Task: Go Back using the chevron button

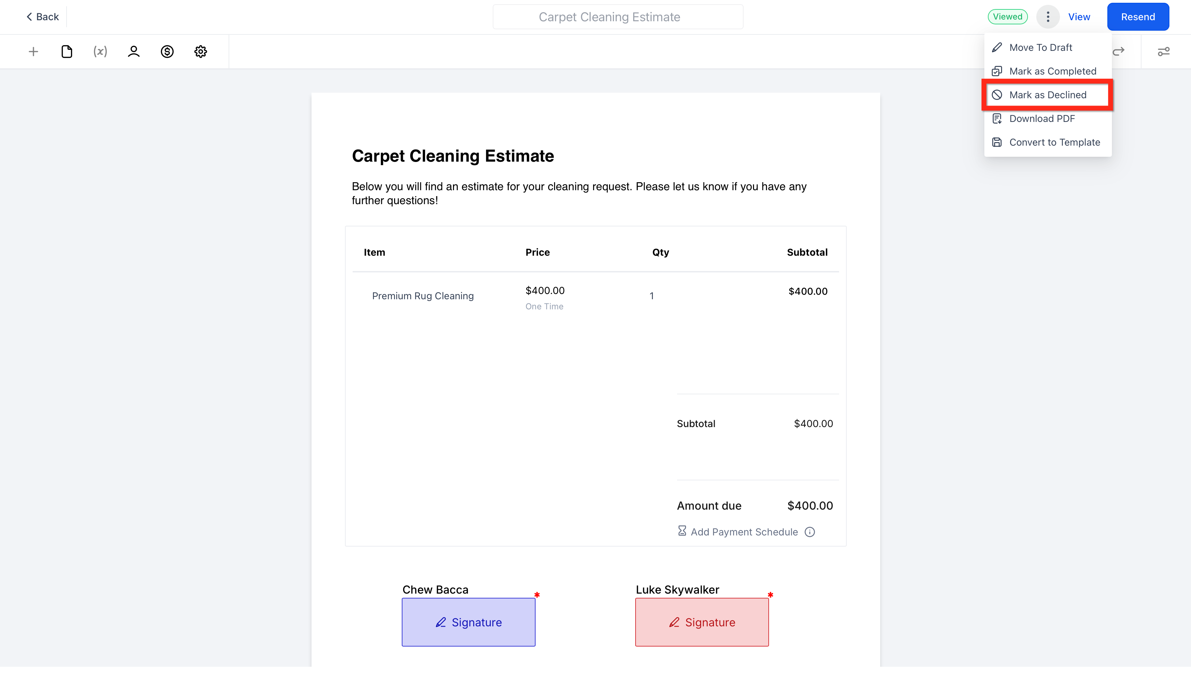Action: click(x=42, y=17)
